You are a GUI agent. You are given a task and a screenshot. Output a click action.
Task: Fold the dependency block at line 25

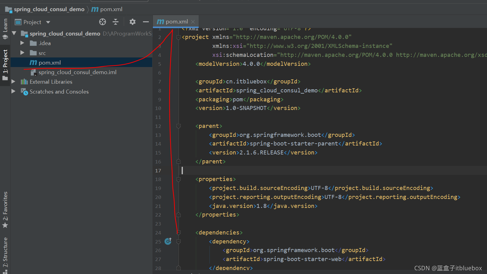[x=179, y=242]
